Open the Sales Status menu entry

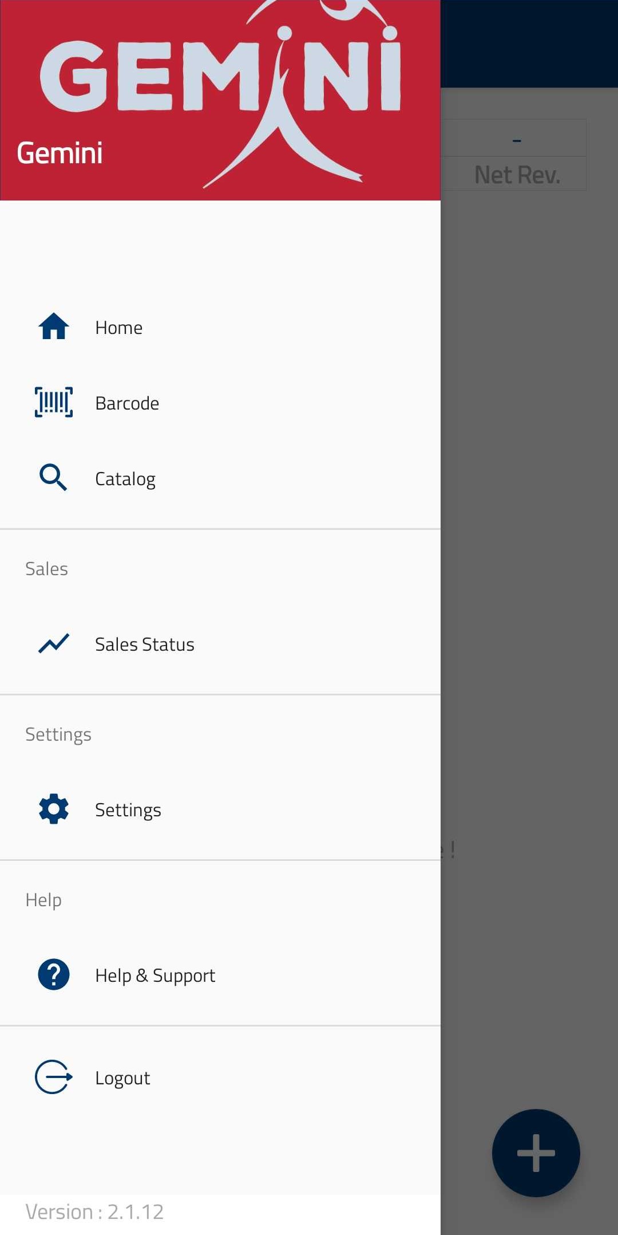pos(145,644)
